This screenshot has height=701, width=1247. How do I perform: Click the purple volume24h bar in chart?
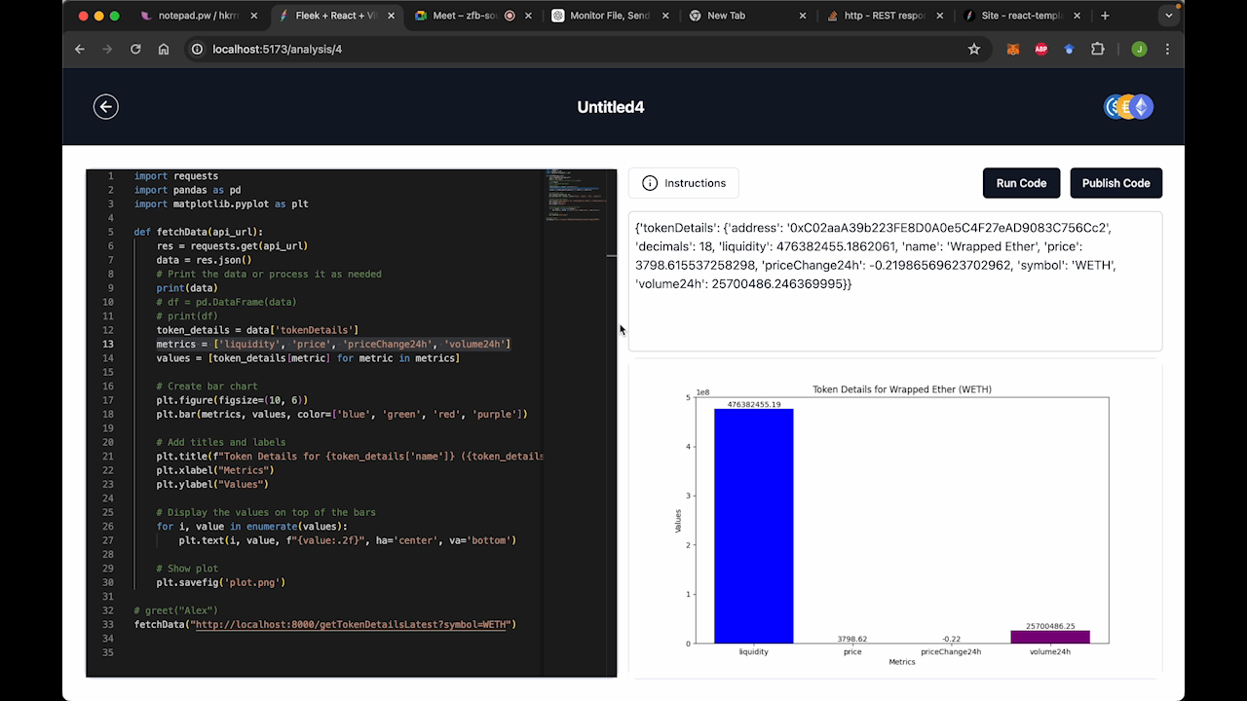point(1050,637)
